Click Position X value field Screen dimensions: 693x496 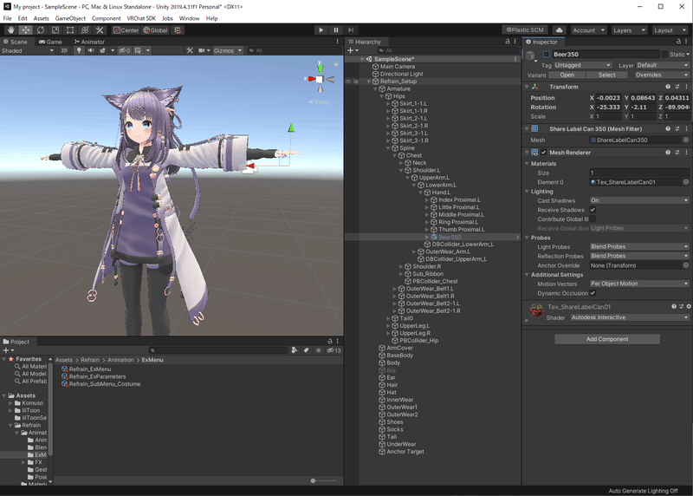pos(609,98)
